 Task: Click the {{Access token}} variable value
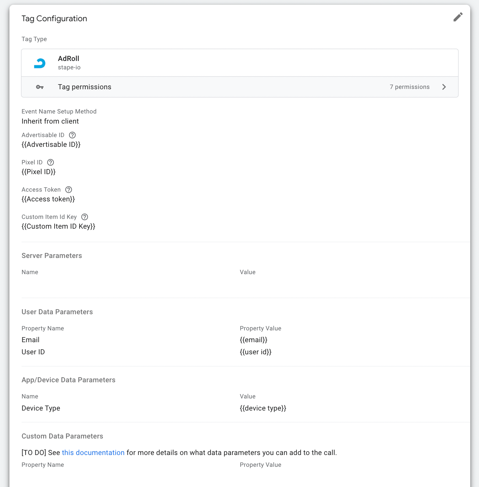point(48,199)
